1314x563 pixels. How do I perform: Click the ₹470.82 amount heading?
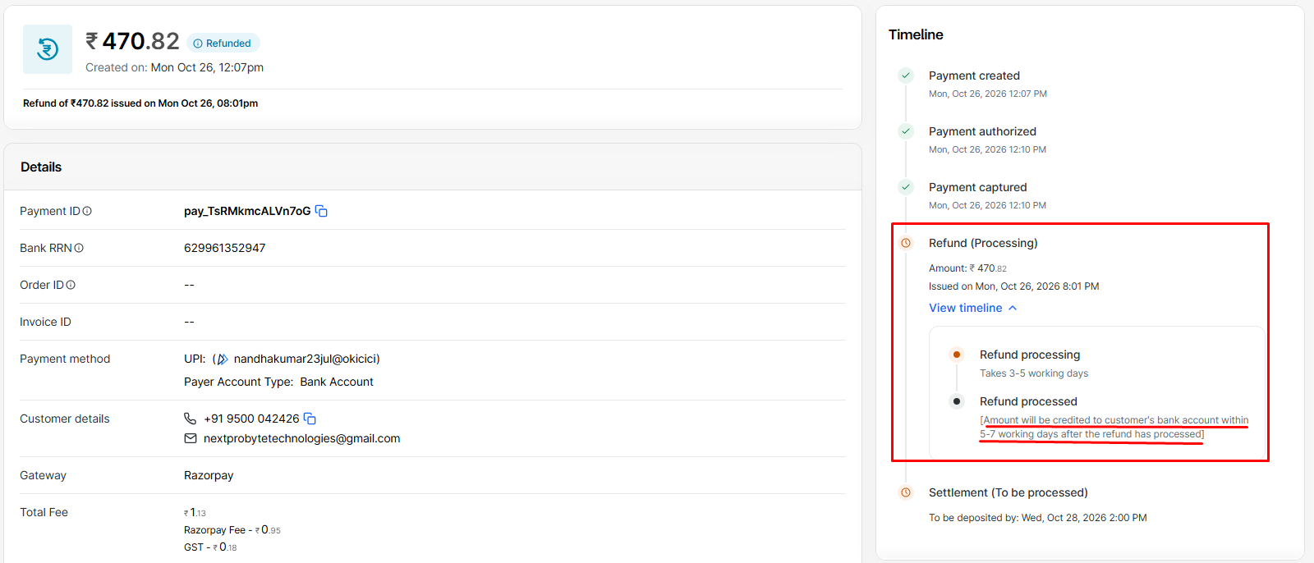[x=133, y=41]
